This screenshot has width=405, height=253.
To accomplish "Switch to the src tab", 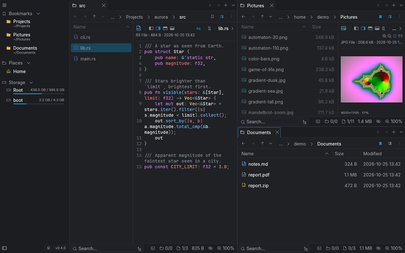I will click(89, 5).
